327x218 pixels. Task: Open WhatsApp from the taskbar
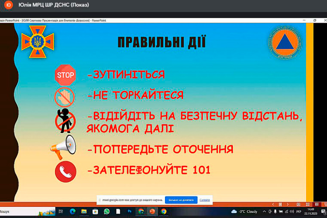click(106, 211)
